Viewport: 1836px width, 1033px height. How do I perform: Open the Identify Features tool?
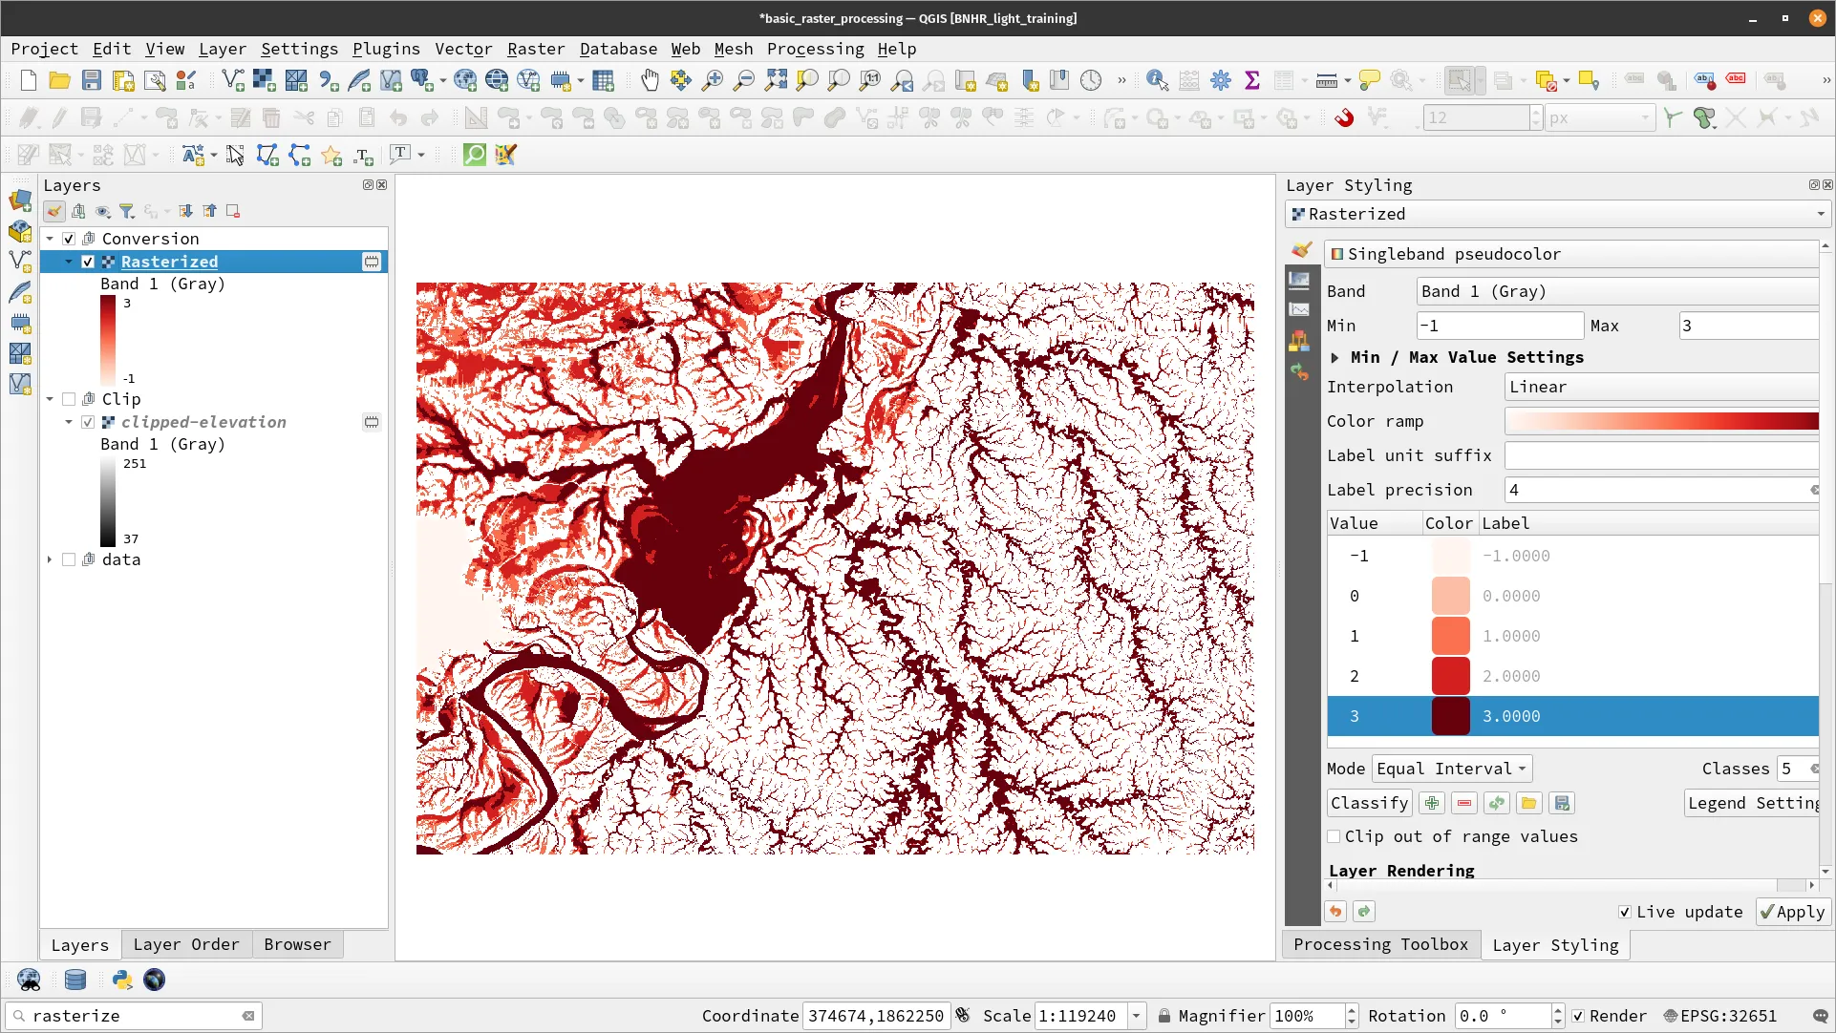point(1157,81)
